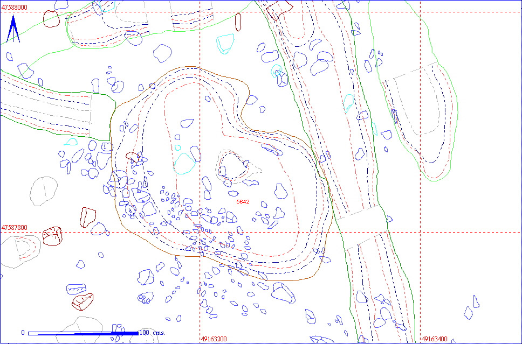Select the 47587800 northing label

(13, 228)
